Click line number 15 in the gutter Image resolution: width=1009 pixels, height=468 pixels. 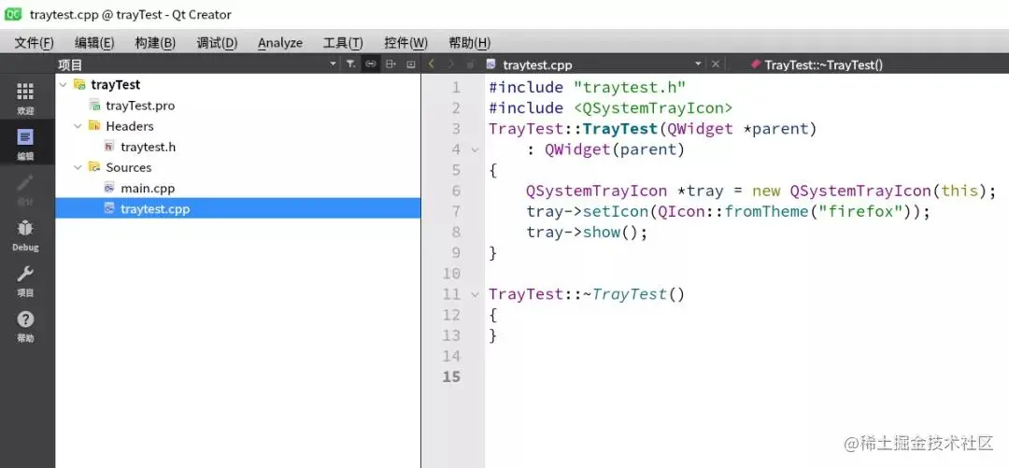coord(452,376)
